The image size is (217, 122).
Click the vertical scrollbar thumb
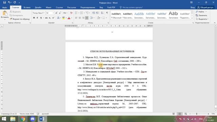216,106
